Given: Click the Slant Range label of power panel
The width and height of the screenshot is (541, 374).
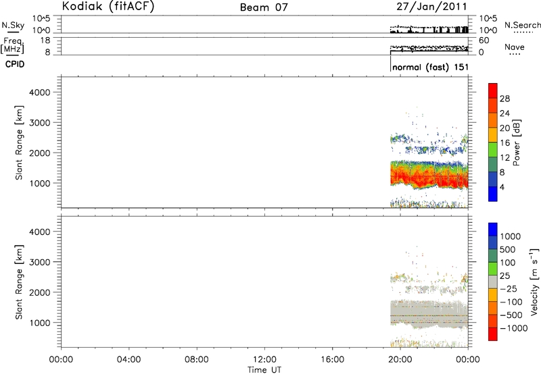Looking at the screenshot, I should (19, 142).
